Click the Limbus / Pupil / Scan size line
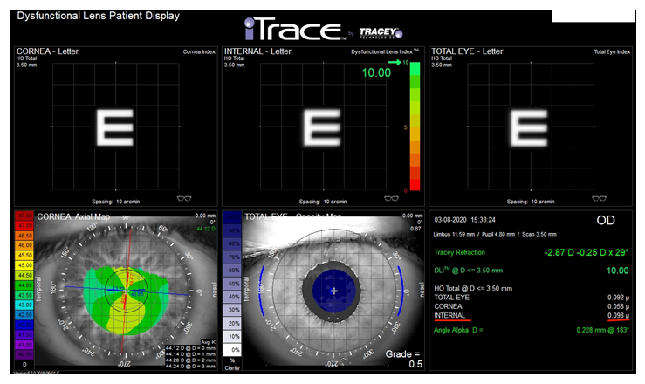 click(x=495, y=235)
